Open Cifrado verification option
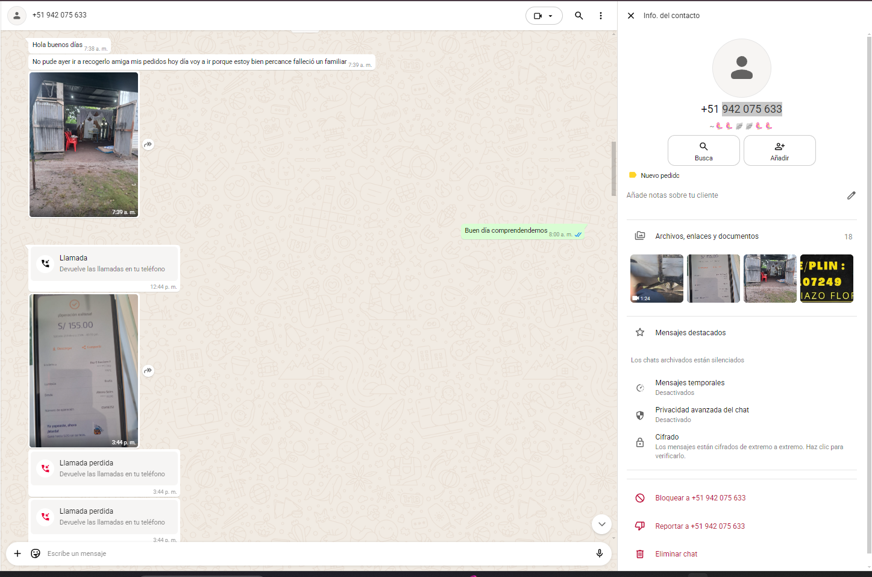Viewport: 872px width, 577px height. point(747,446)
